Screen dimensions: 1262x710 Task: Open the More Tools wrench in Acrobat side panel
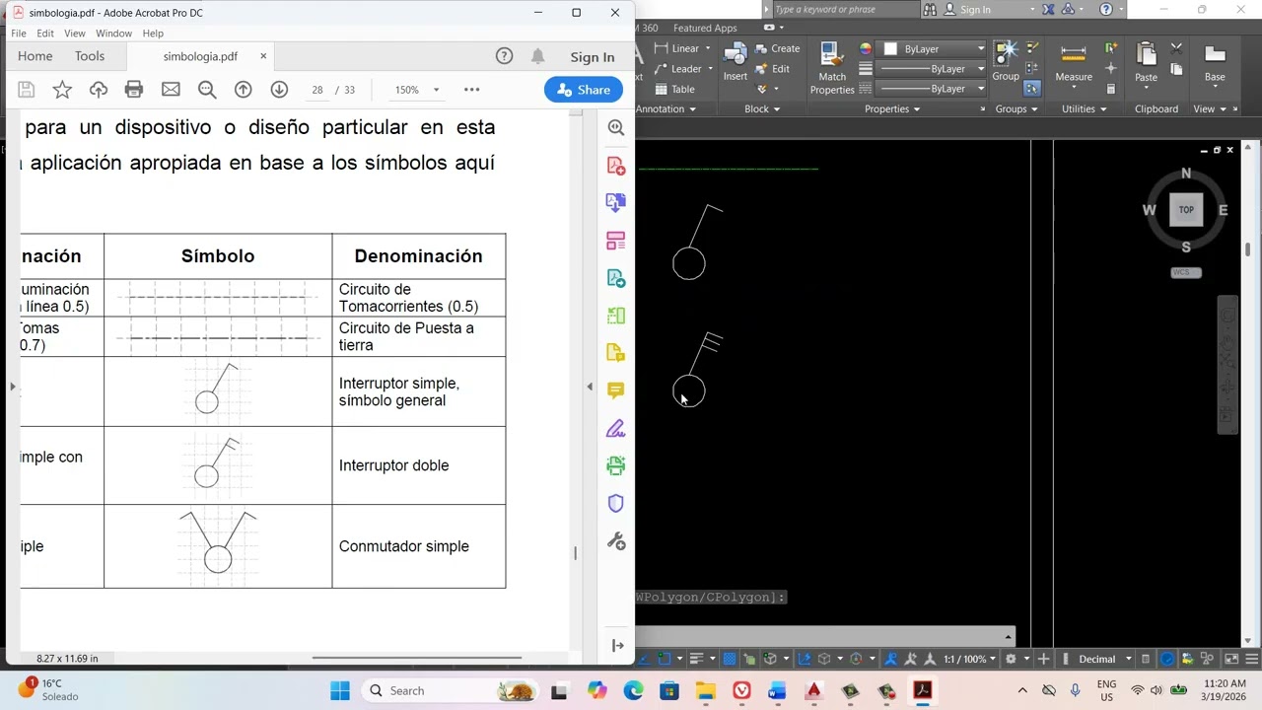click(616, 540)
